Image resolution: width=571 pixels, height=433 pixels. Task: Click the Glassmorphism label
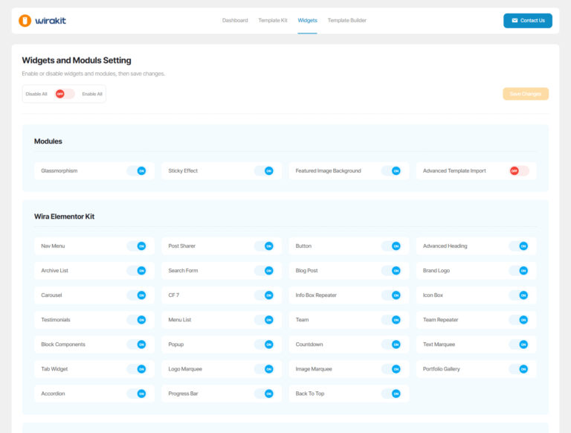coord(59,171)
